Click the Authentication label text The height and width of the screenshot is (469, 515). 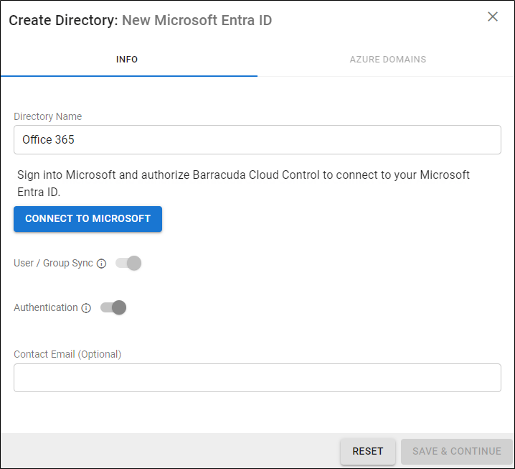(x=45, y=307)
